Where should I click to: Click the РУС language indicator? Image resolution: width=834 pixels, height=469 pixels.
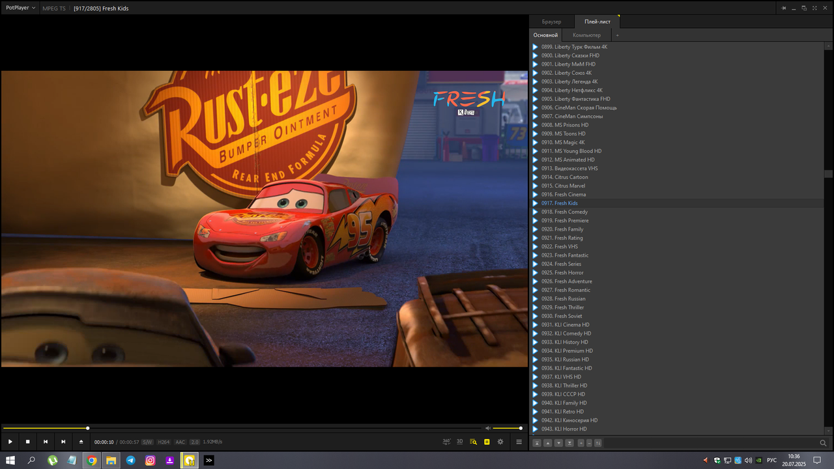click(771, 460)
